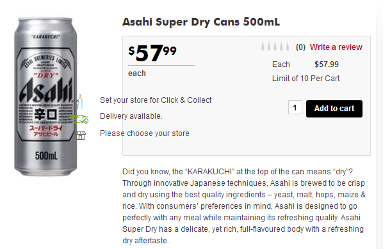Open the Write a review link

[x=336, y=47]
